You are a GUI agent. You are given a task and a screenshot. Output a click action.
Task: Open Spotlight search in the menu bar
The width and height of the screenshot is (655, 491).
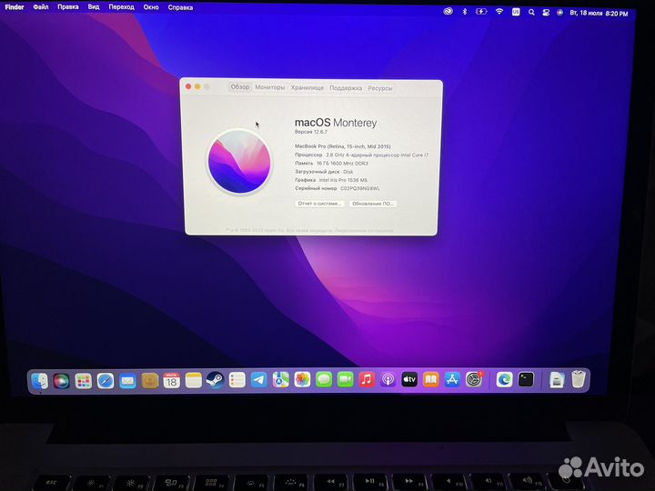point(531,13)
